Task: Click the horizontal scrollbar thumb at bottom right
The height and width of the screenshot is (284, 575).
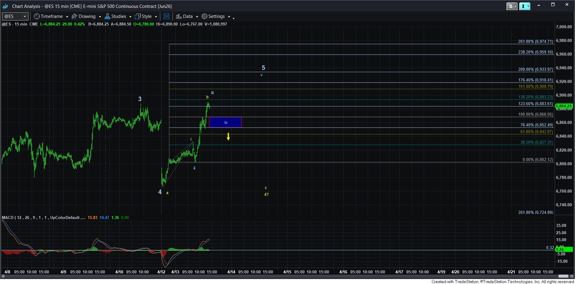Action: (x=563, y=276)
